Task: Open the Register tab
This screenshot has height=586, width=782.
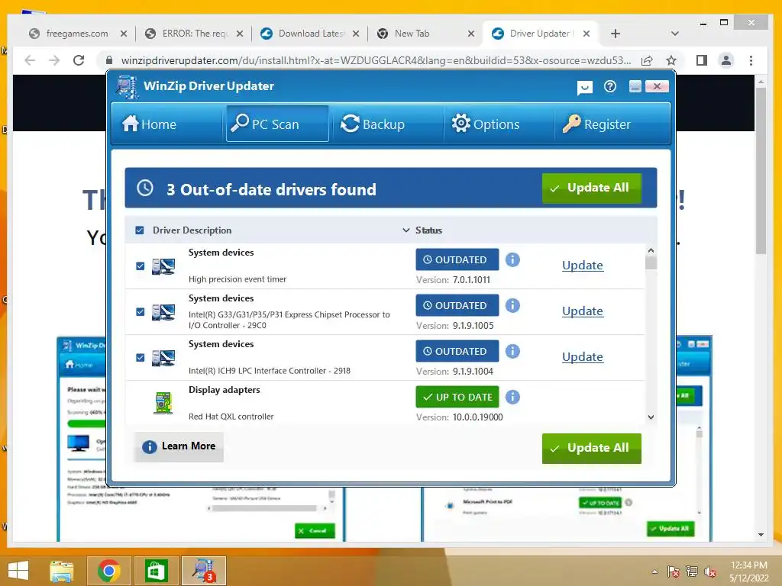Action: click(597, 124)
